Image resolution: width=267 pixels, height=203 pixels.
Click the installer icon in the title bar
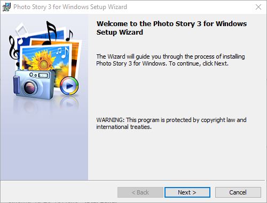6,7
